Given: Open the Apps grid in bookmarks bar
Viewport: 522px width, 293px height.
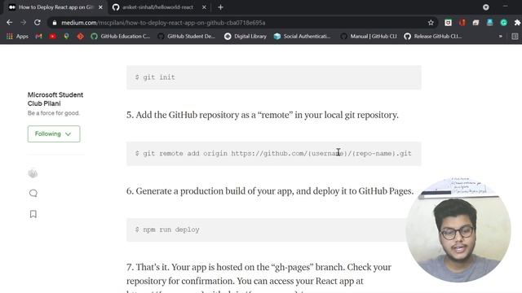Looking at the screenshot, I should (x=18, y=36).
